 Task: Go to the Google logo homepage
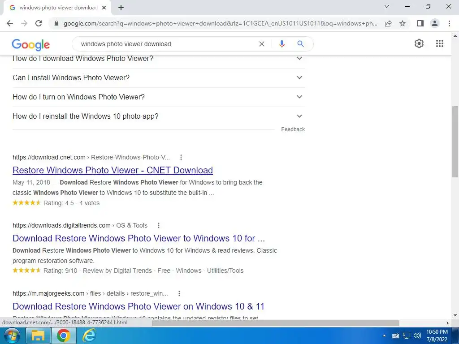31,44
